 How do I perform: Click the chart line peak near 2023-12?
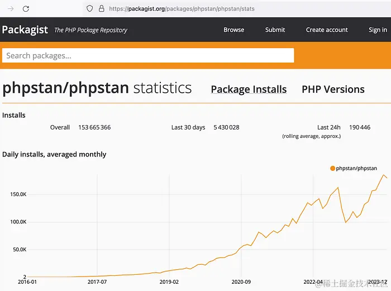click(x=384, y=175)
